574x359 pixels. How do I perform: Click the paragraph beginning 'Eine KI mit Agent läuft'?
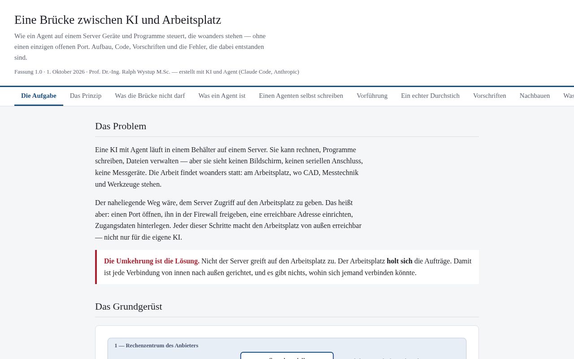click(x=229, y=167)
